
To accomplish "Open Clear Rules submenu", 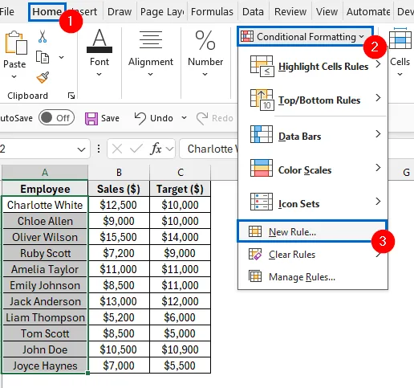I will 313,254.
